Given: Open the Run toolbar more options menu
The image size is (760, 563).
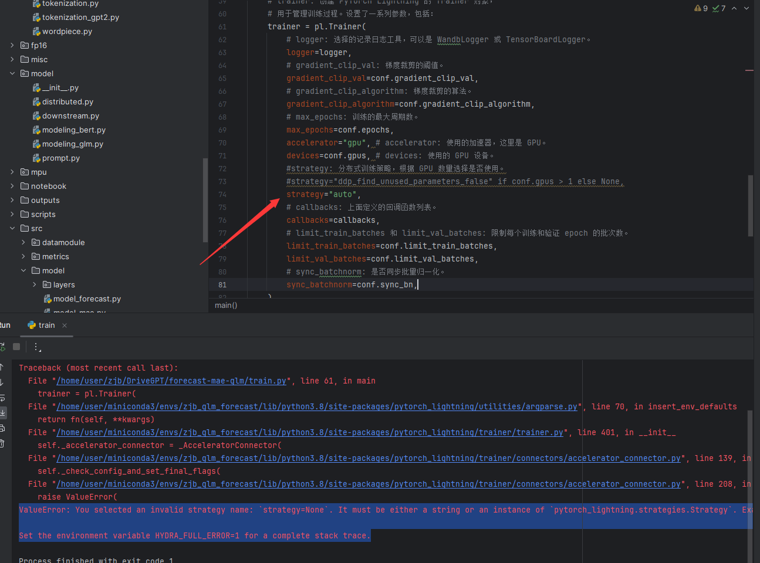Looking at the screenshot, I should (x=36, y=347).
